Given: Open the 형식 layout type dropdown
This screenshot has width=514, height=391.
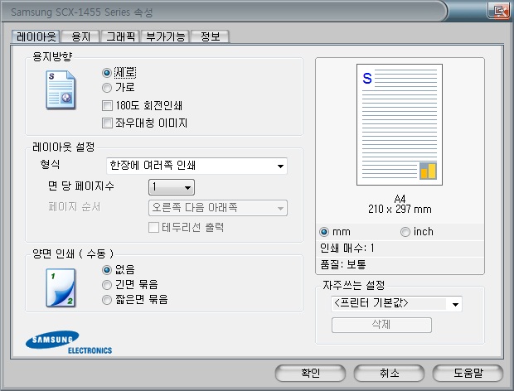Looking at the screenshot, I should [196, 166].
